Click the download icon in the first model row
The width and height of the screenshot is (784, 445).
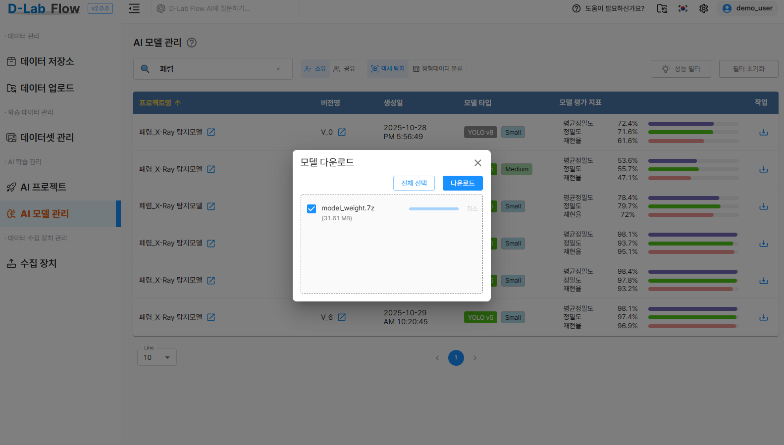763,132
